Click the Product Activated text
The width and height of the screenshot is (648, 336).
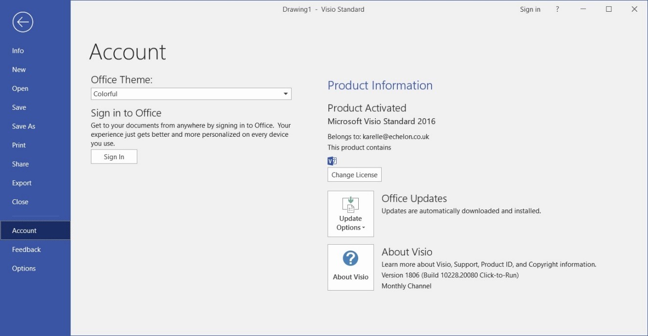(x=367, y=108)
